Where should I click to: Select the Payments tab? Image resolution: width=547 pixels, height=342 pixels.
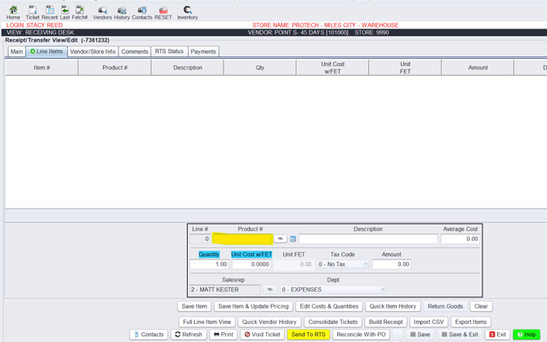(203, 51)
